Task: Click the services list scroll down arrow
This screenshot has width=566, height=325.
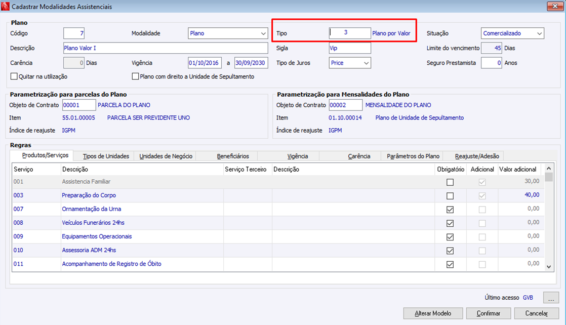Action: pos(549,267)
